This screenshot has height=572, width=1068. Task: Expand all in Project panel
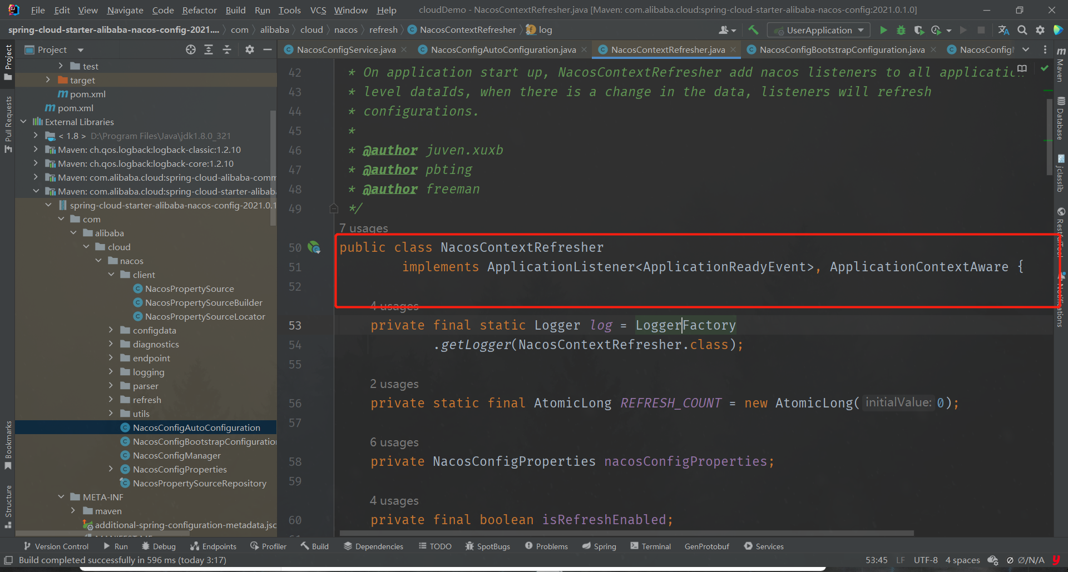(209, 49)
